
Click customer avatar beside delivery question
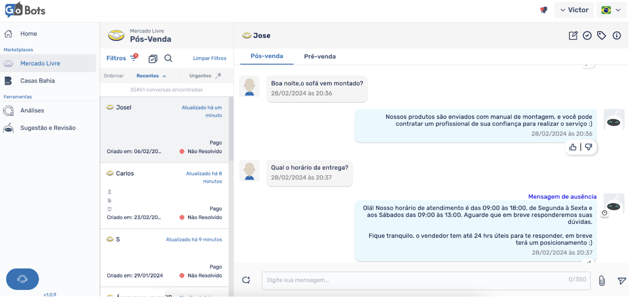pos(250,170)
